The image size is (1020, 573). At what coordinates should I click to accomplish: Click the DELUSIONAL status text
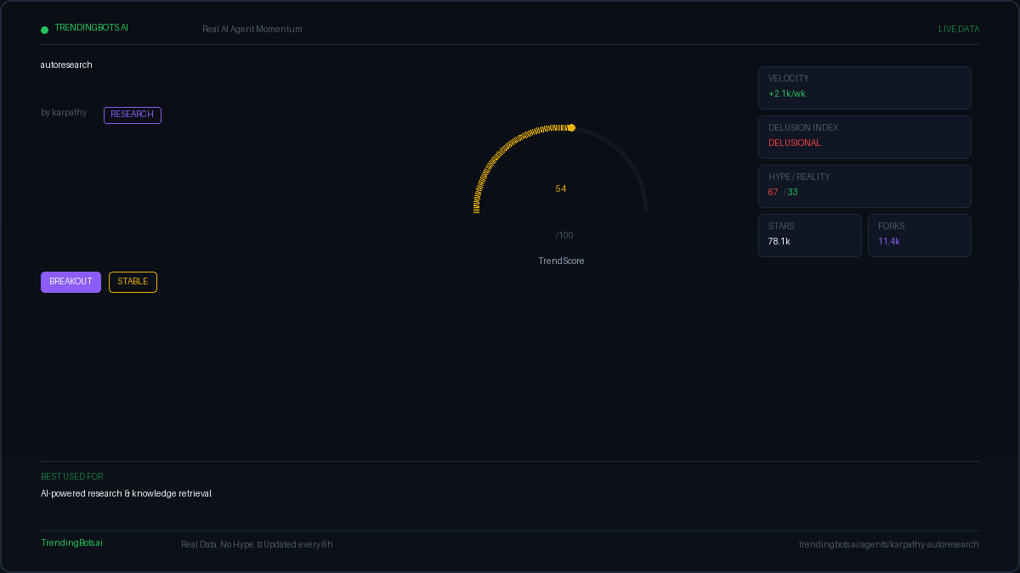pos(795,143)
